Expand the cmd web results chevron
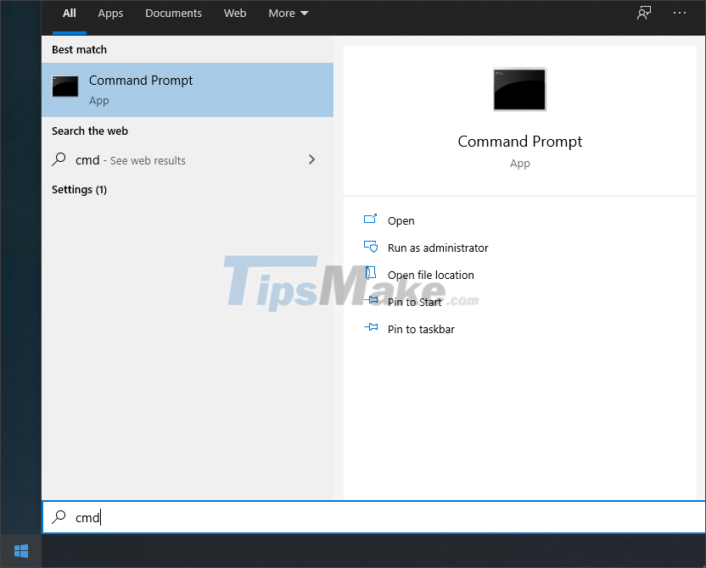Image resolution: width=706 pixels, height=568 pixels. [311, 159]
